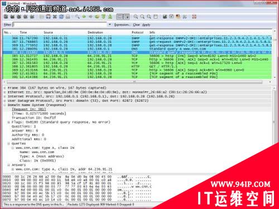Click hex dump row 0030
Image resolution: width=279 pixels, height=209 pixels.
coord(77,187)
